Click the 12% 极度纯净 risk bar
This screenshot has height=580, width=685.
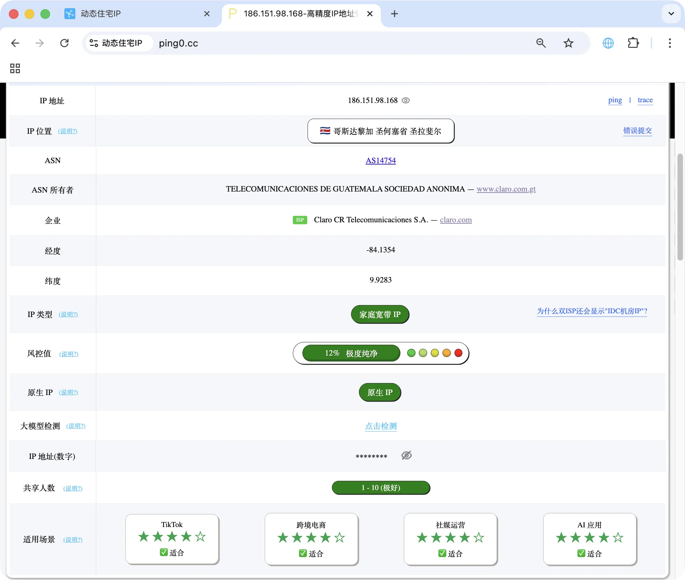pyautogui.click(x=351, y=353)
